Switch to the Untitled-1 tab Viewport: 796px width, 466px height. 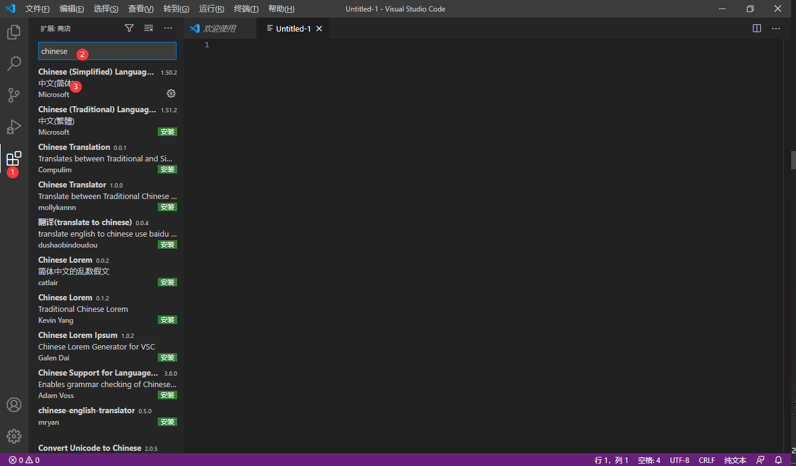(293, 29)
